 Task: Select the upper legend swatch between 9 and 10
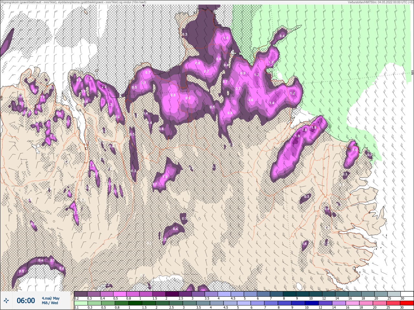(x=303, y=294)
